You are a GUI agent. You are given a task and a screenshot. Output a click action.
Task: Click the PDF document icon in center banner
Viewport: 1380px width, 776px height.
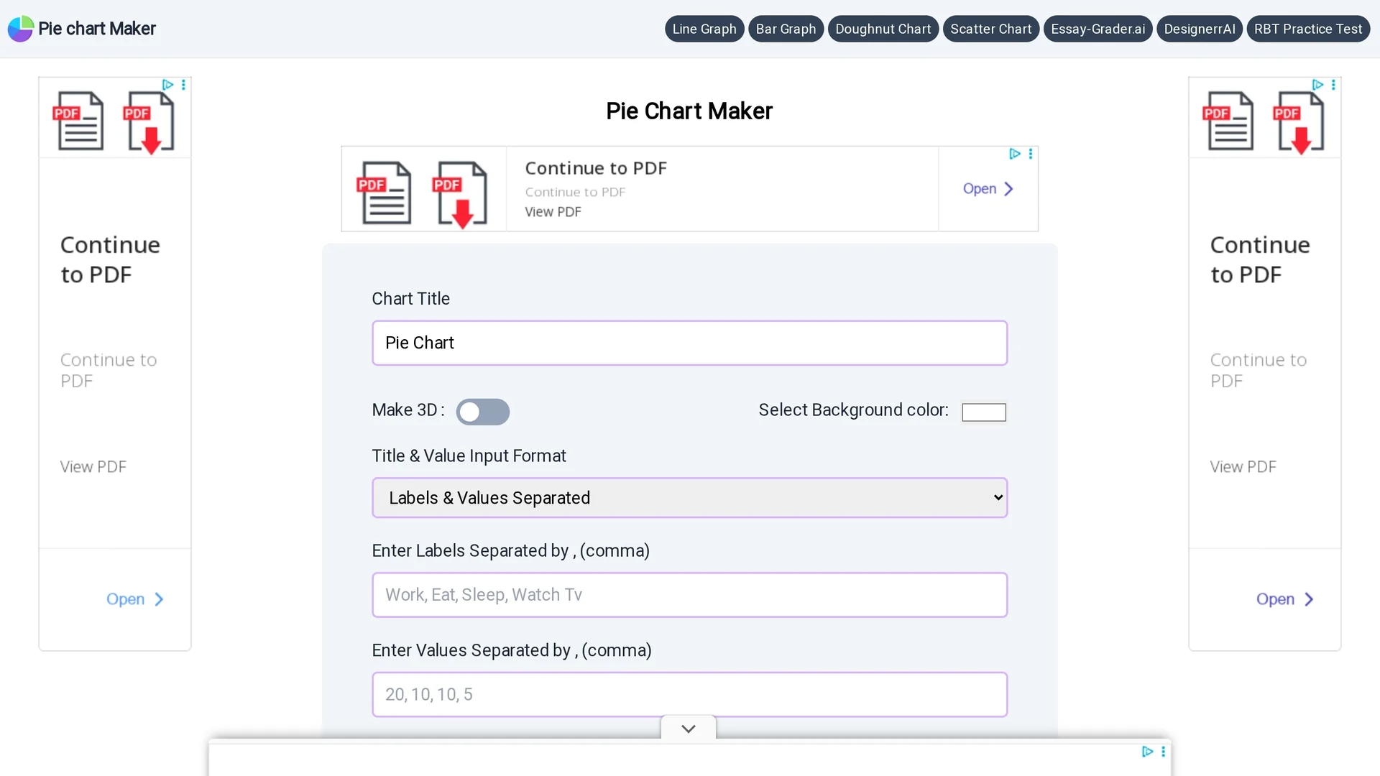point(385,193)
